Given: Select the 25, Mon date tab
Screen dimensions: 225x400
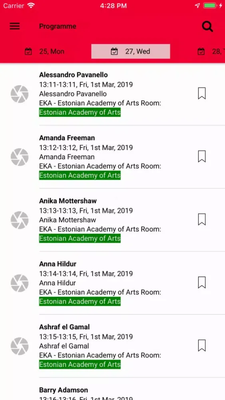Looking at the screenshot, I should point(45,52).
